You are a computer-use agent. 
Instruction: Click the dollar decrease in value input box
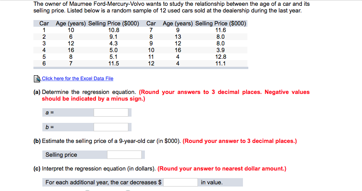[180, 182]
